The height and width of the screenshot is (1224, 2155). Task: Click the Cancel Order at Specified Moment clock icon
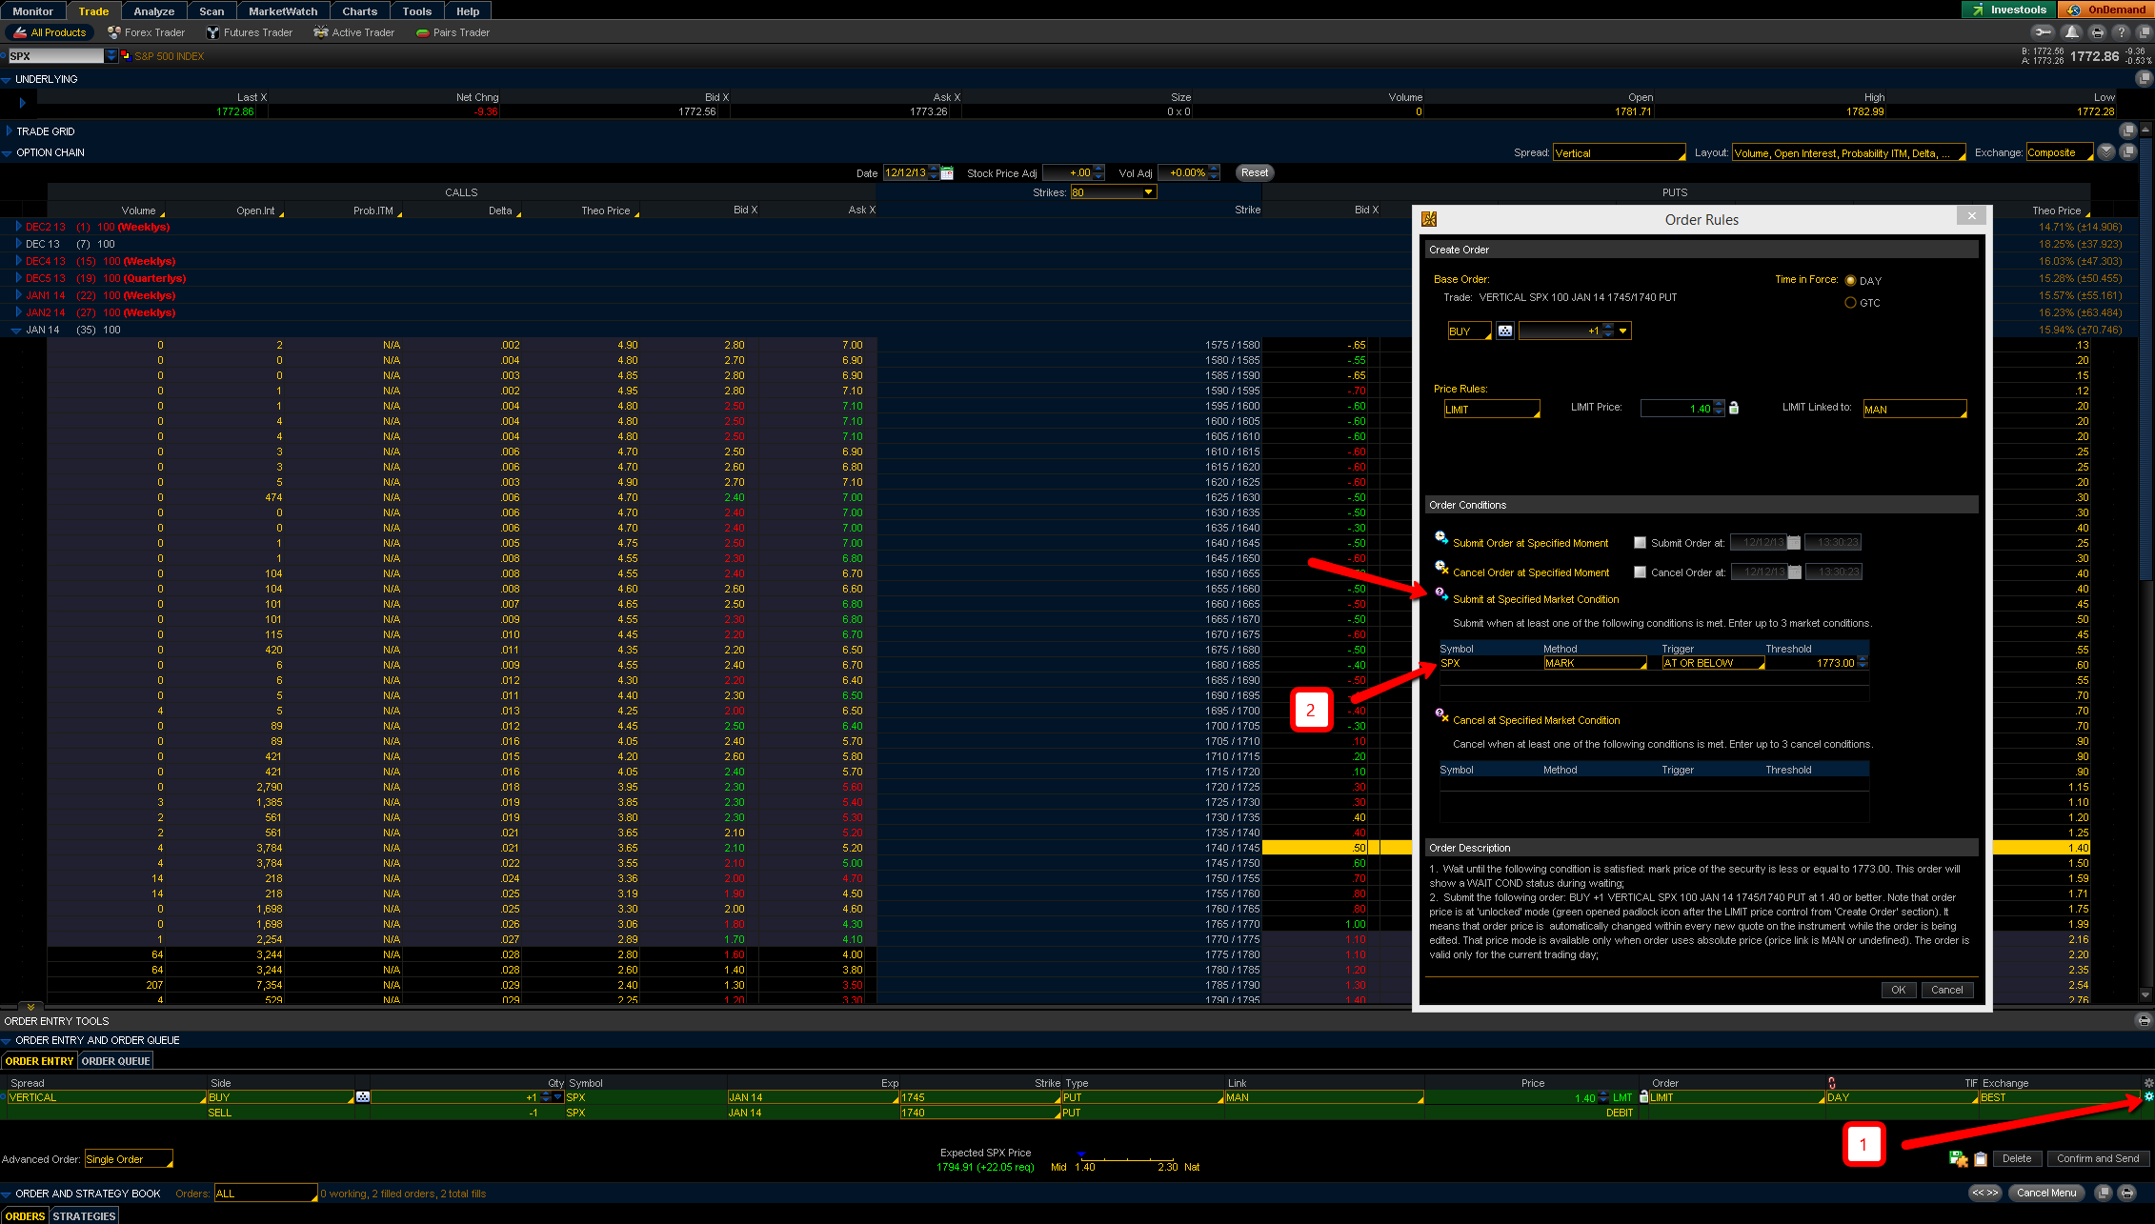(x=1441, y=569)
